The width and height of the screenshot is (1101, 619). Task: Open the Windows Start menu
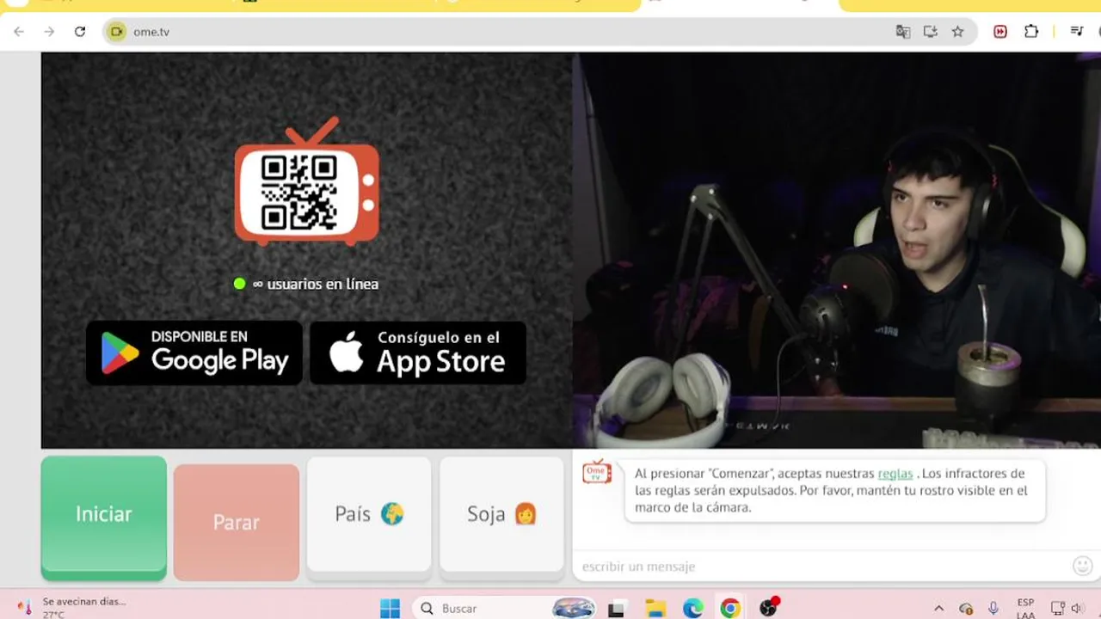click(390, 609)
